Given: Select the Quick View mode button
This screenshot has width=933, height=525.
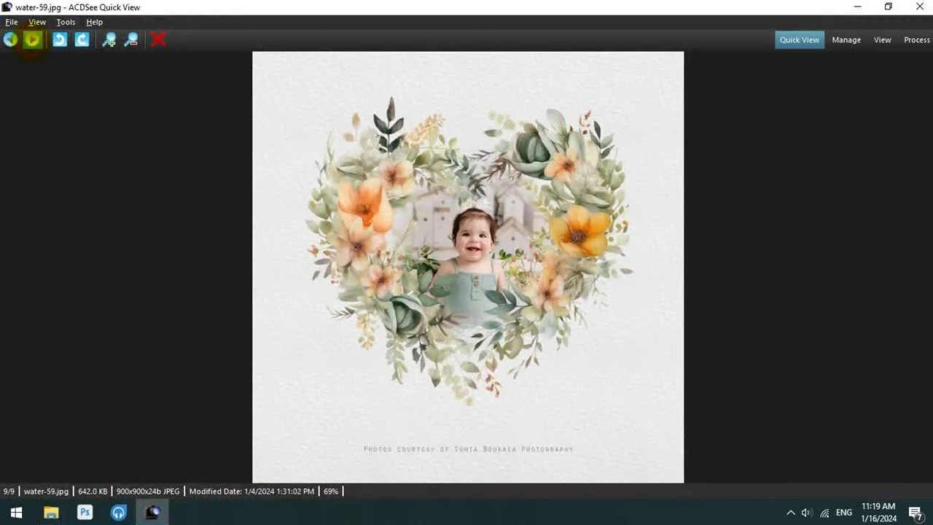Looking at the screenshot, I should pyautogui.click(x=799, y=40).
